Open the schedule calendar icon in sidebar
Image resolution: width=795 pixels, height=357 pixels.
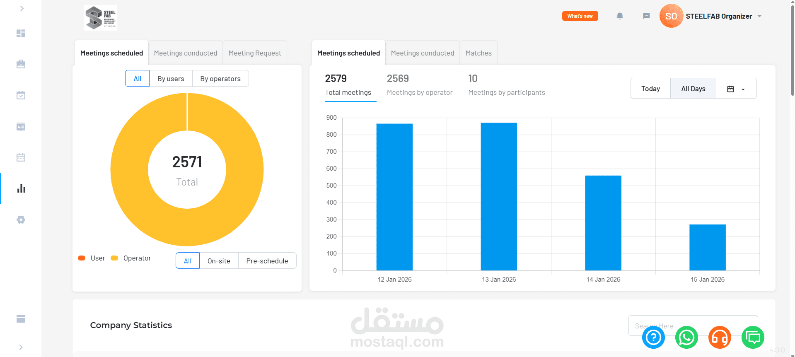[x=21, y=157]
